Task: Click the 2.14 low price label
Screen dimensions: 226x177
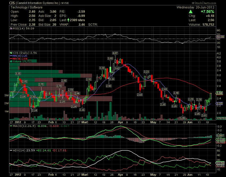Action: [35, 110]
